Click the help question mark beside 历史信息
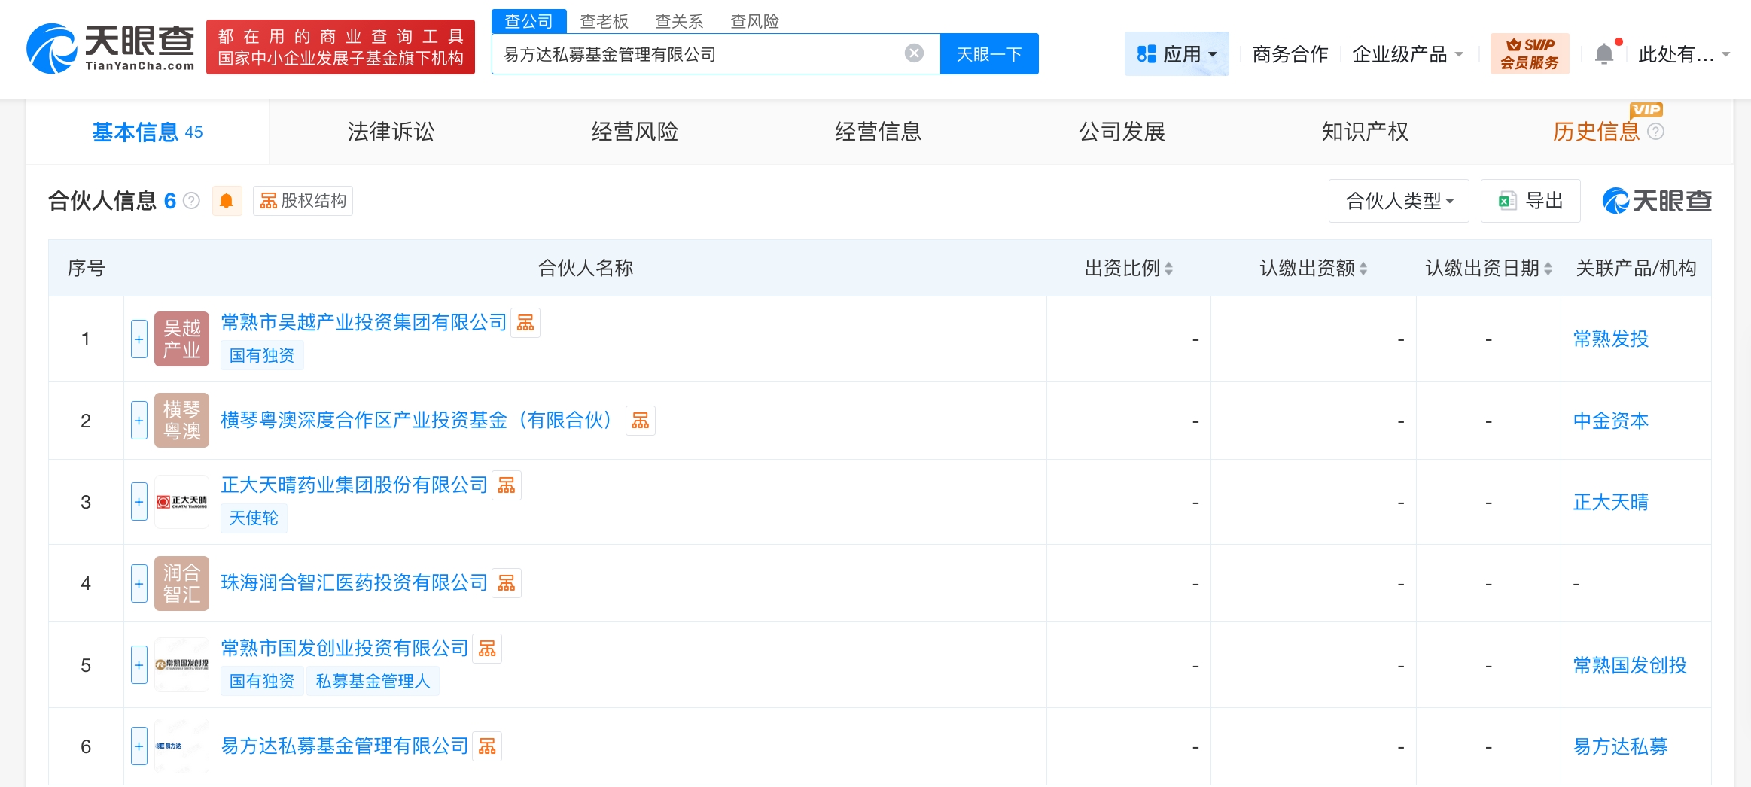 click(1656, 132)
